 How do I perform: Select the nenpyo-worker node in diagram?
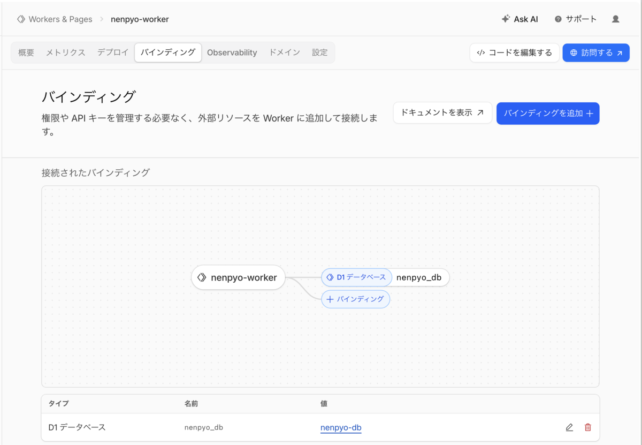[238, 277]
